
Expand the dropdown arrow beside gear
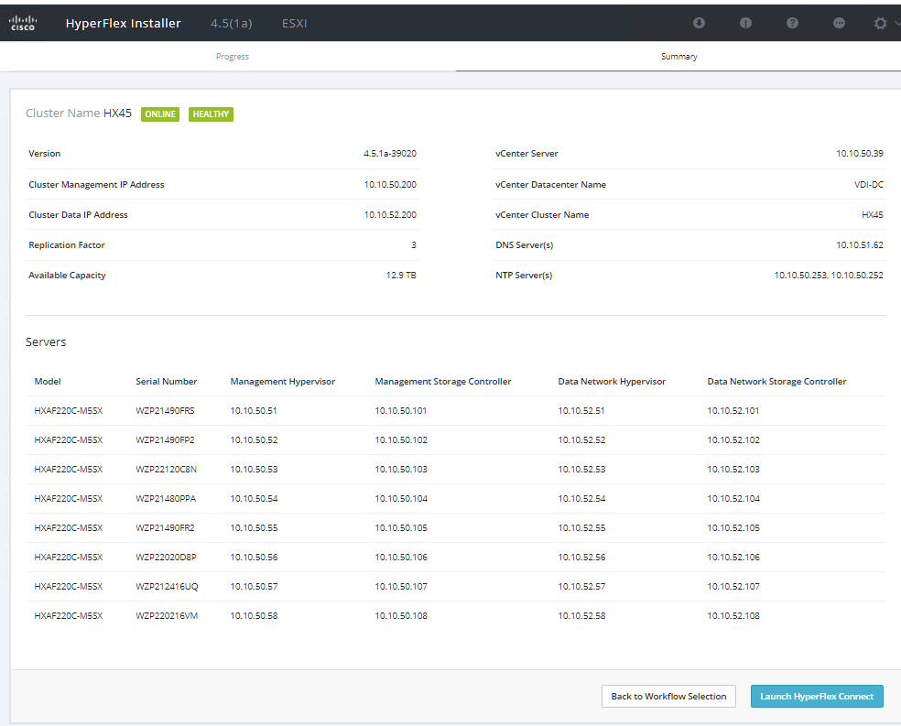coord(897,24)
